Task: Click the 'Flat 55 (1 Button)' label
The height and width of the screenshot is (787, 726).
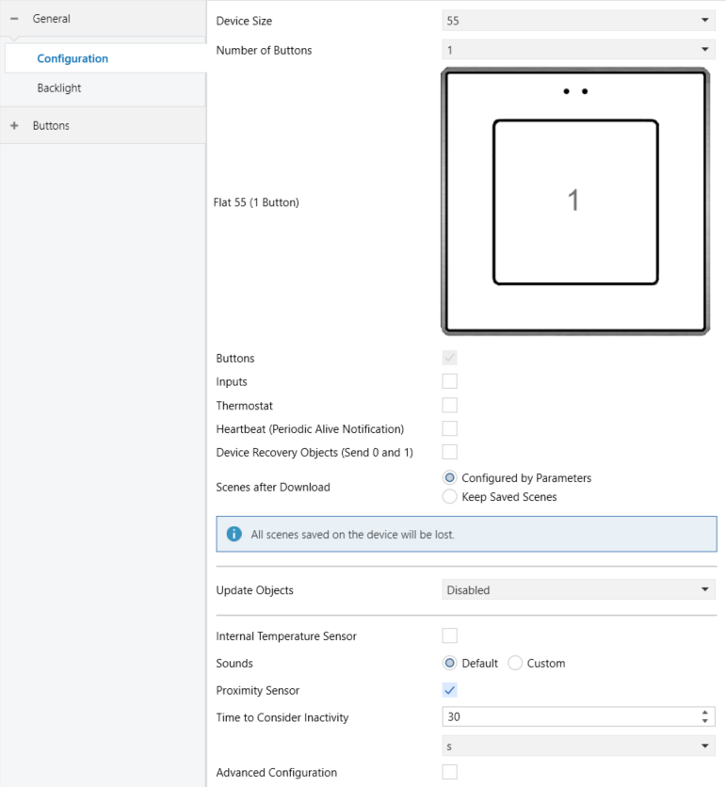Action: click(256, 202)
